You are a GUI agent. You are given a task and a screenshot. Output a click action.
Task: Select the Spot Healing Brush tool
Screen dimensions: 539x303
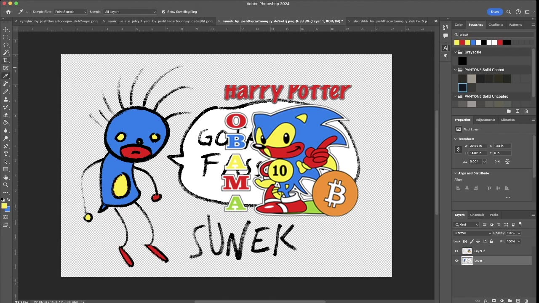[x=6, y=84]
